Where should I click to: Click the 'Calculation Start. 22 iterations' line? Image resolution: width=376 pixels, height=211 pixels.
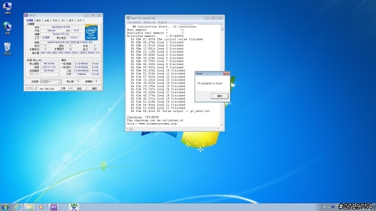(165, 26)
